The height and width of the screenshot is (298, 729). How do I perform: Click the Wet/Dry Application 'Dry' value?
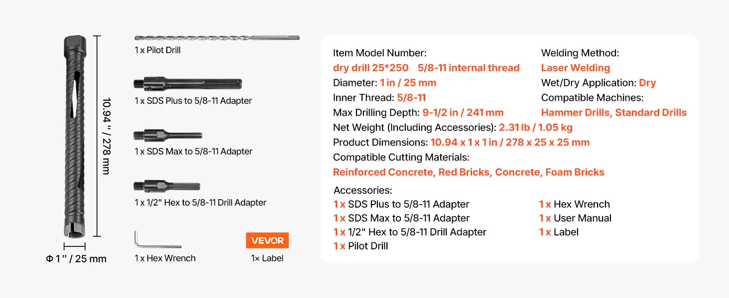(647, 83)
